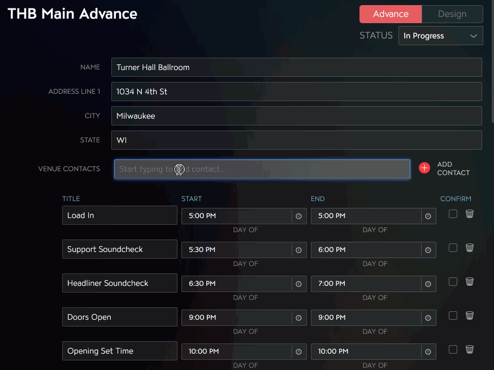
Task: Click DAY OF under Support Soundcheck start
Action: 245,264
